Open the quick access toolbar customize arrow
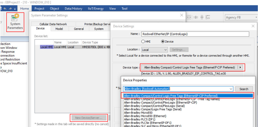Screen dimensions: 258x127 (15, 9)
